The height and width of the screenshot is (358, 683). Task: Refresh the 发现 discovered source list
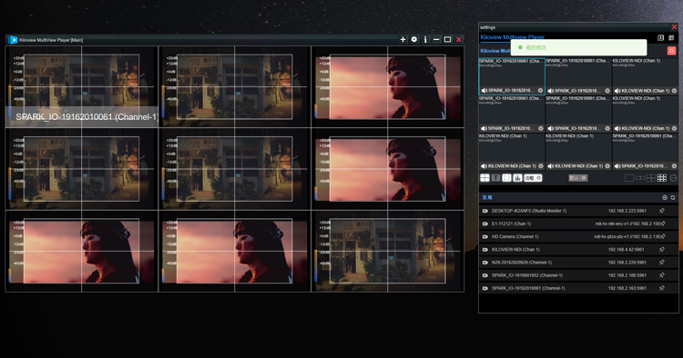[x=673, y=197]
